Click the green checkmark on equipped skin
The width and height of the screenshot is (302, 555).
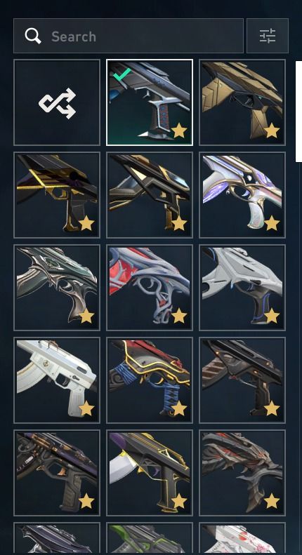[122, 74]
